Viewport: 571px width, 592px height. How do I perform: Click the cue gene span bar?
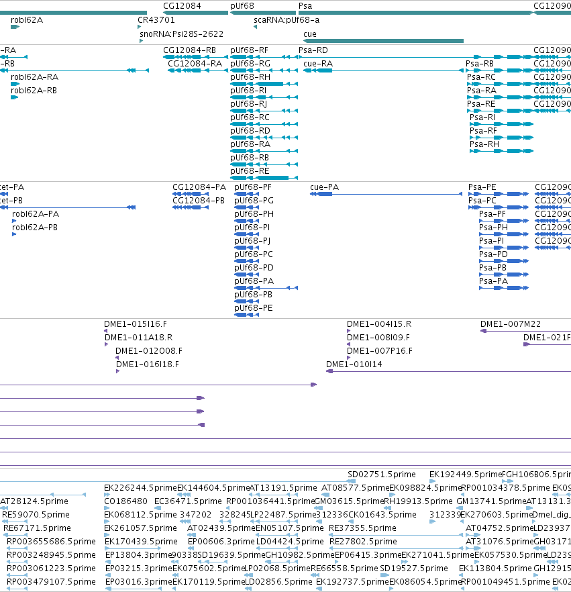click(383, 41)
